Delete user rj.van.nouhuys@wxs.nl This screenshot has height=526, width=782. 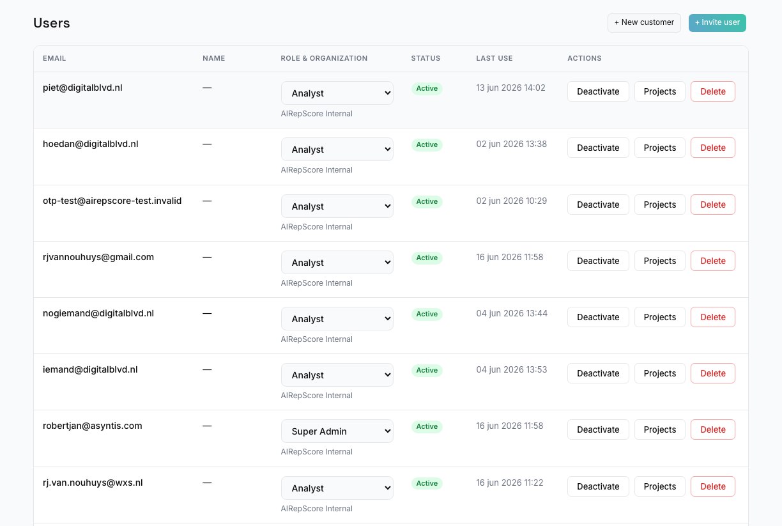[713, 486]
